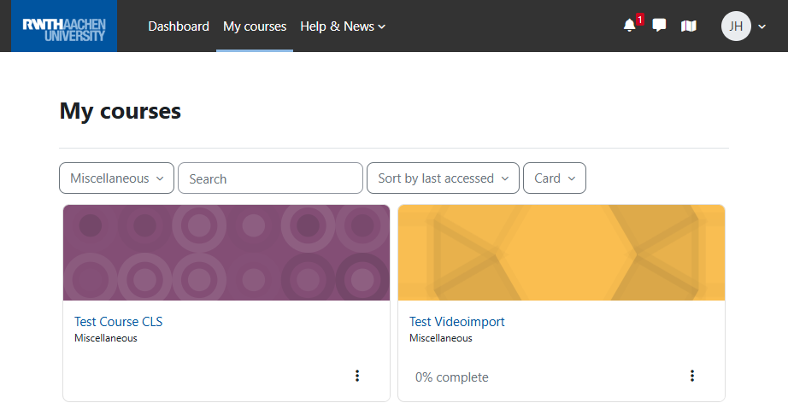Click the yellow Test Videoimport thumbnail
788x403 pixels.
pyautogui.click(x=562, y=253)
